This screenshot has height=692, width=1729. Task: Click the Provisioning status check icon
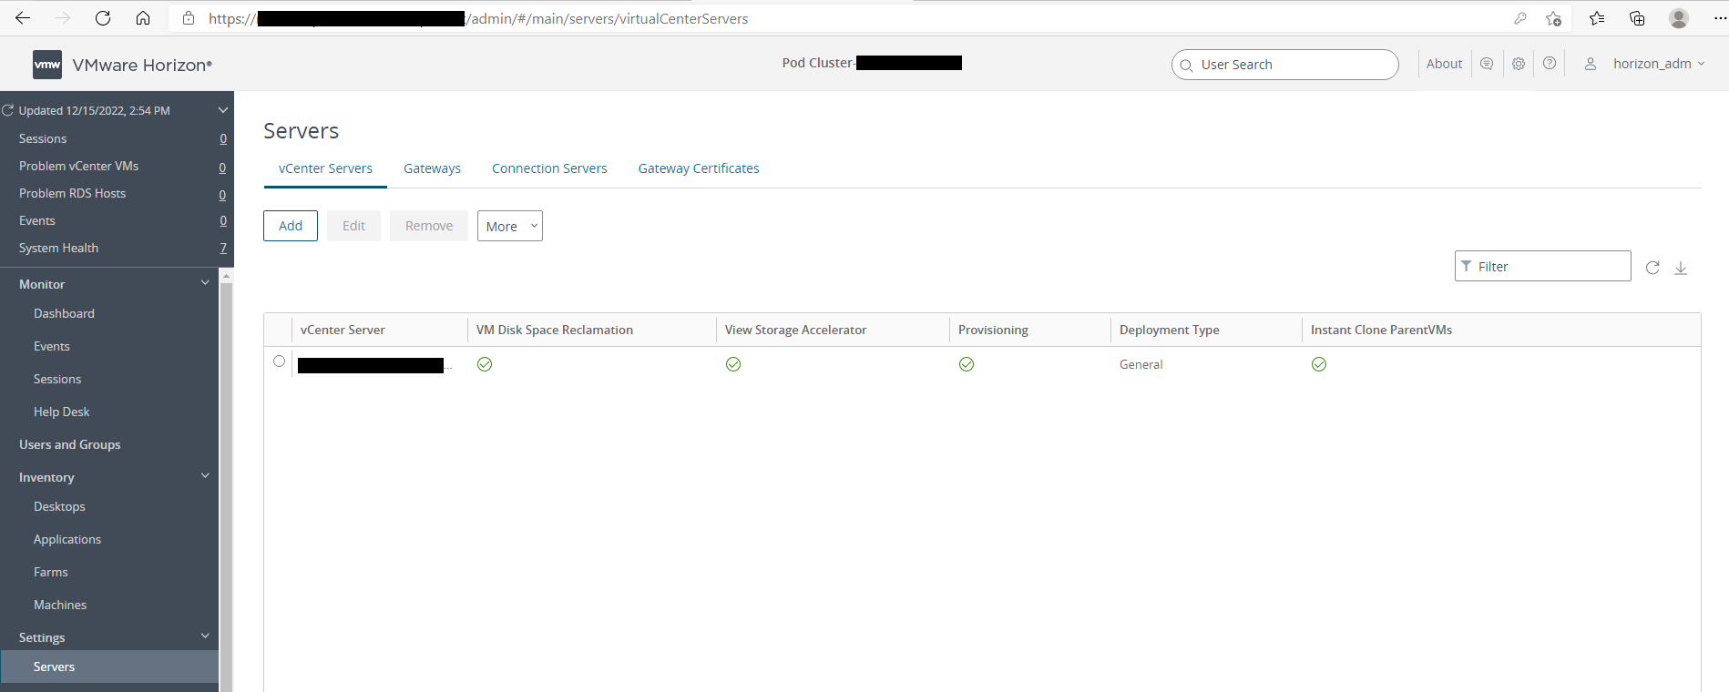click(x=967, y=364)
